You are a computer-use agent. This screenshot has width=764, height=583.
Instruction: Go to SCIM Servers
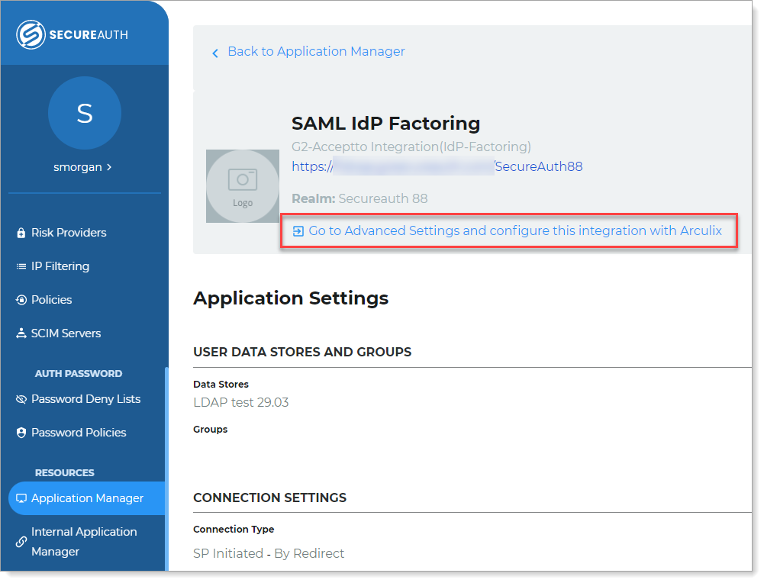tap(66, 333)
